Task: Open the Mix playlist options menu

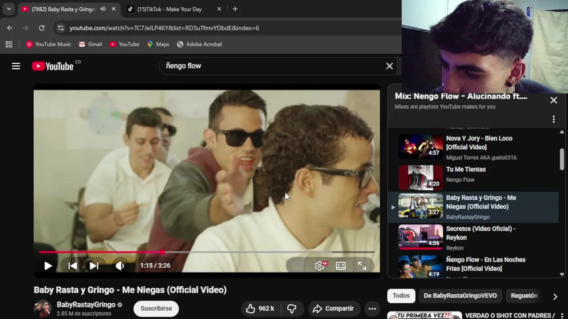Action: click(x=553, y=119)
